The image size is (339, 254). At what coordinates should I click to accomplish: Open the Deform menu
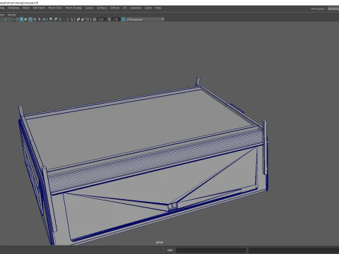[115, 8]
